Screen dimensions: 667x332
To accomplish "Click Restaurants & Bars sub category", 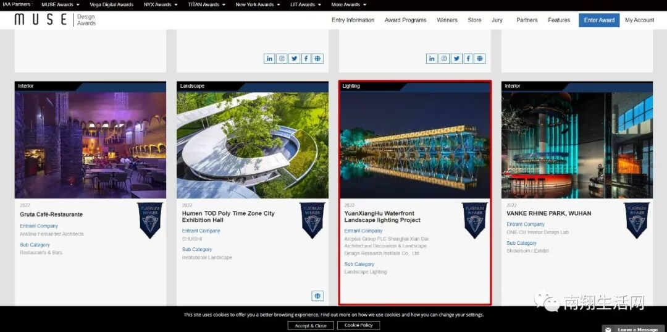I will pos(41,253).
